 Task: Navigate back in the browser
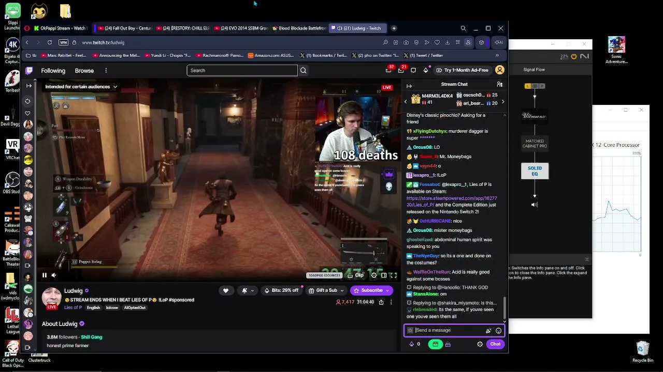[27, 42]
